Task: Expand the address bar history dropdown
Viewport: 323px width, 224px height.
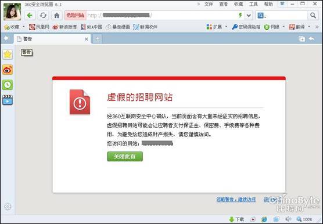Action: (249, 16)
